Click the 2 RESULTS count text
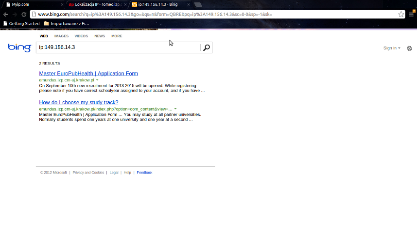417x252 pixels. (50, 63)
